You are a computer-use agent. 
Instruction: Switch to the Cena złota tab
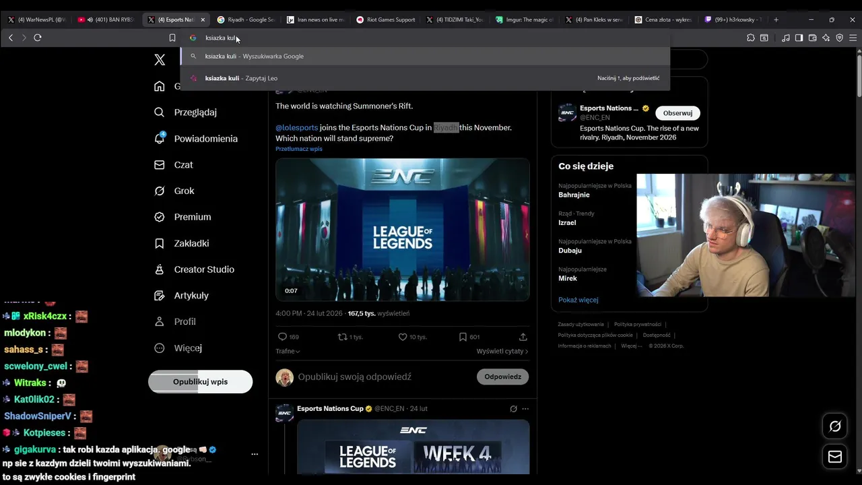point(663,20)
